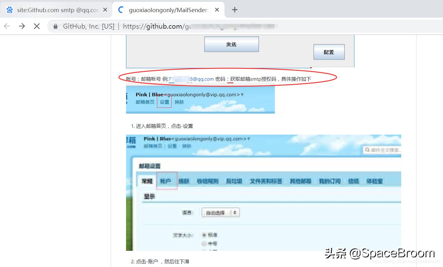This screenshot has width=443, height=267.
Task: Click the stop loading X icon
Action: pos(37,26)
